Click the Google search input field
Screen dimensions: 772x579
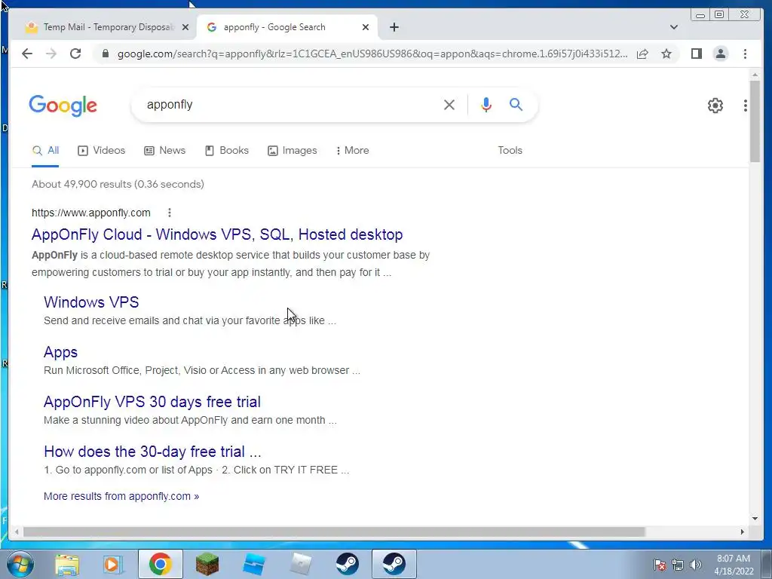(290, 105)
